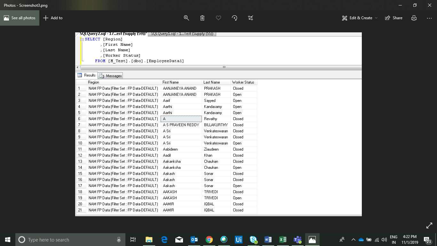Open the notification action center
437x246 pixels.
click(427, 240)
